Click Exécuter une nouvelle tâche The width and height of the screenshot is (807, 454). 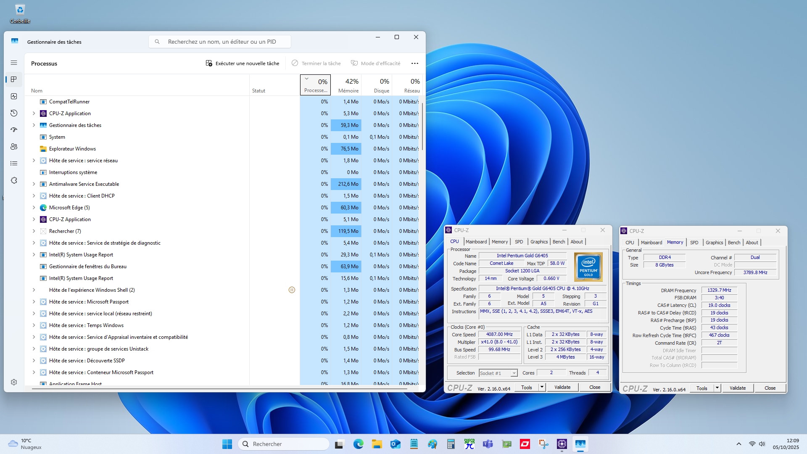point(243,63)
